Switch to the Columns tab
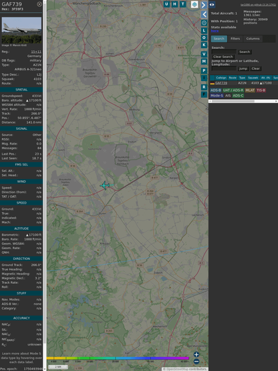The width and height of the screenshot is (278, 371). [253, 39]
